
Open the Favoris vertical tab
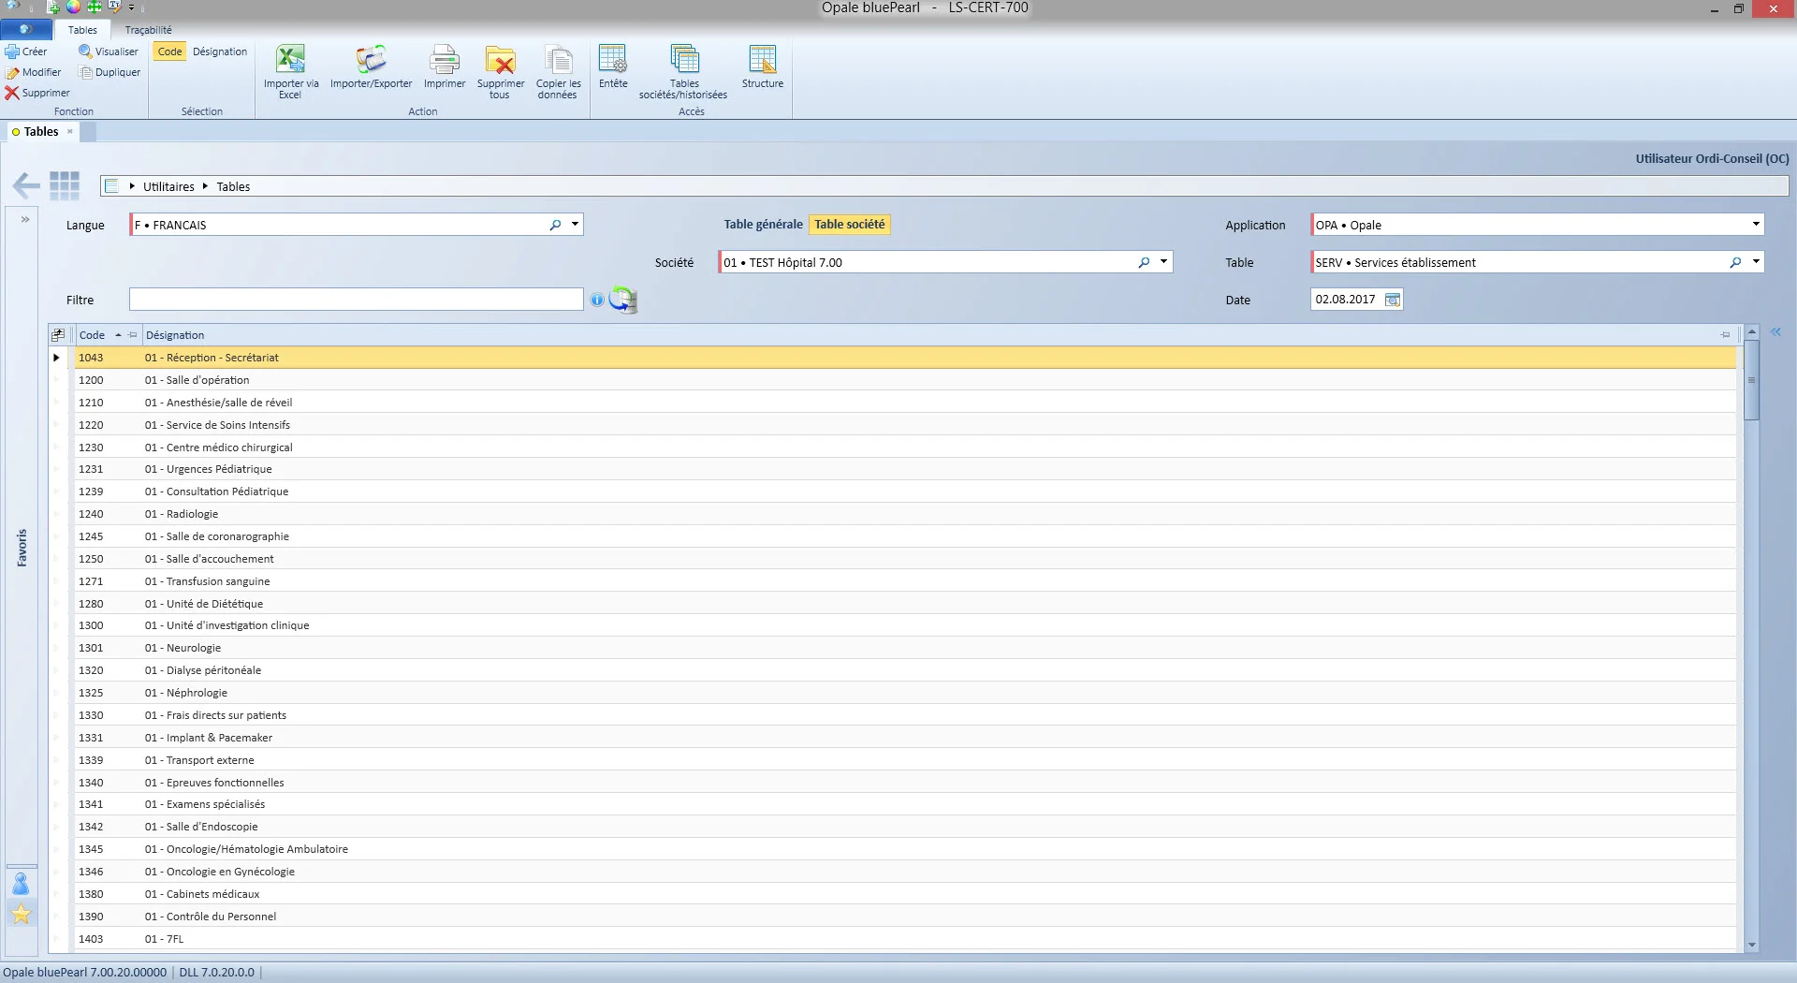[x=22, y=548]
